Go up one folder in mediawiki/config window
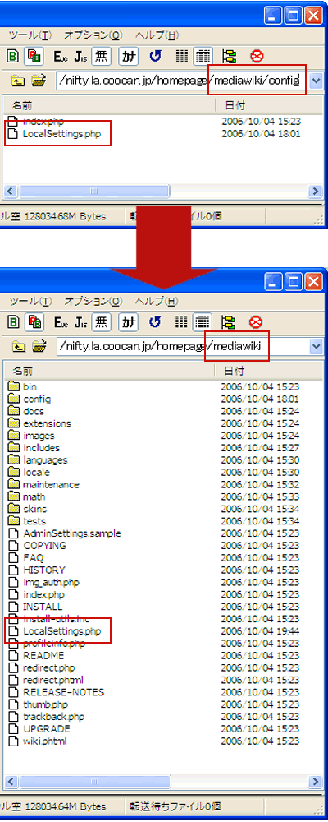328x822 pixels. 19,81
